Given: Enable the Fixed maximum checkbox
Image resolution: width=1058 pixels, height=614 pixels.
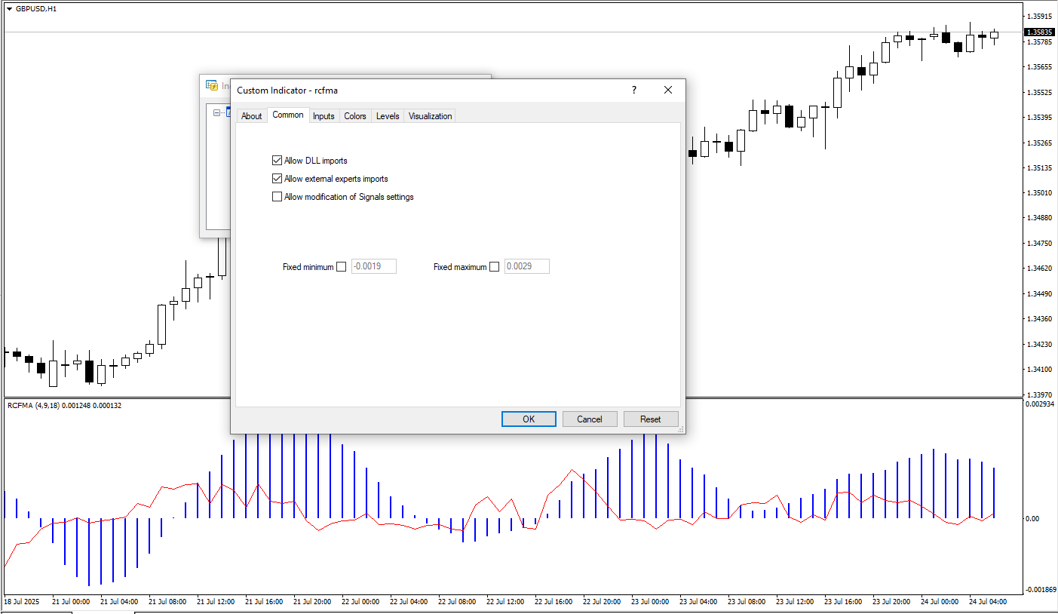Looking at the screenshot, I should pyautogui.click(x=495, y=266).
